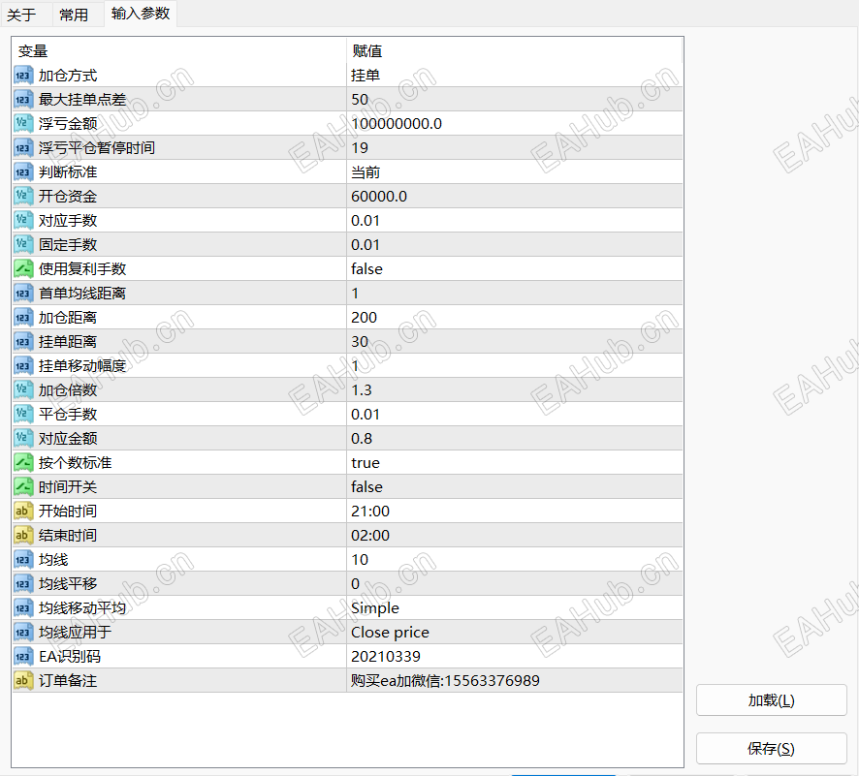
Task: Click the integer icon beside 均线平移
Action: (23, 583)
